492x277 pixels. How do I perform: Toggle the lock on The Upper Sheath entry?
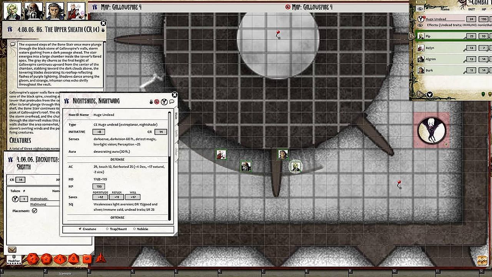(x=103, y=30)
